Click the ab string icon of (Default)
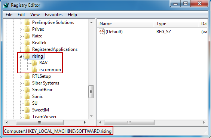Screen dimensions: 211x138 (x=102, y=32)
